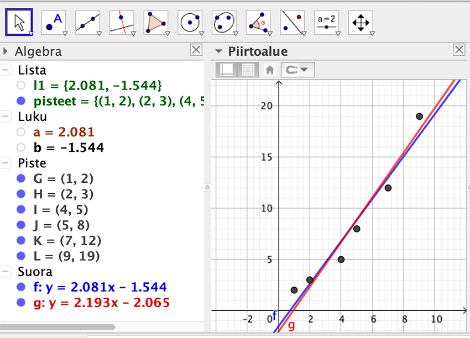This screenshot has height=338, width=470.
Task: Close the Algebra panel
Action: (x=196, y=50)
